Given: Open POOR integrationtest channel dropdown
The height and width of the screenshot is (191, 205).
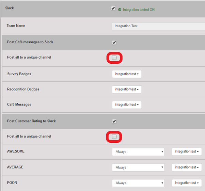Looking at the screenshot, I should click(x=187, y=183).
